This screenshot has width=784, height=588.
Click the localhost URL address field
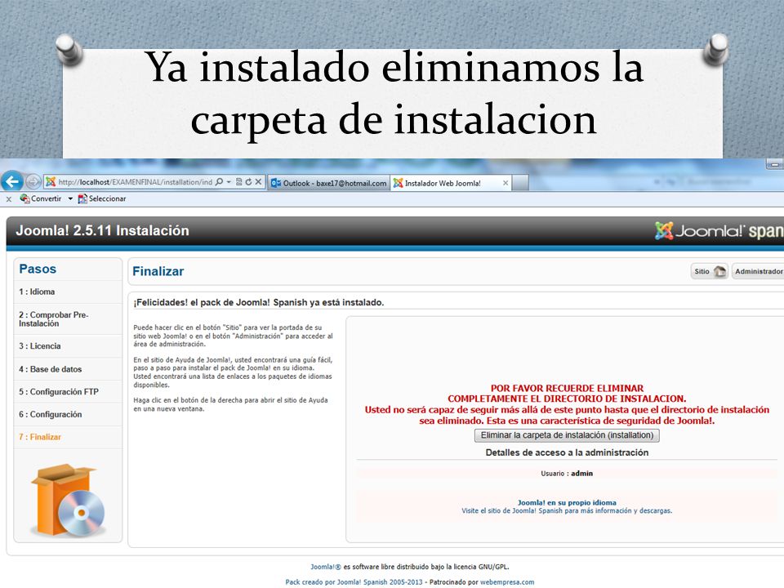coord(135,182)
